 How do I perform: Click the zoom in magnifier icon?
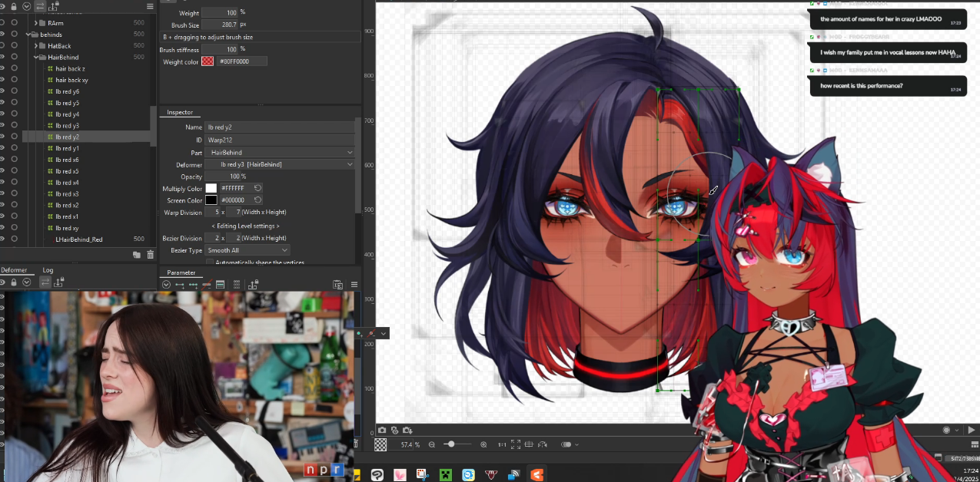483,444
